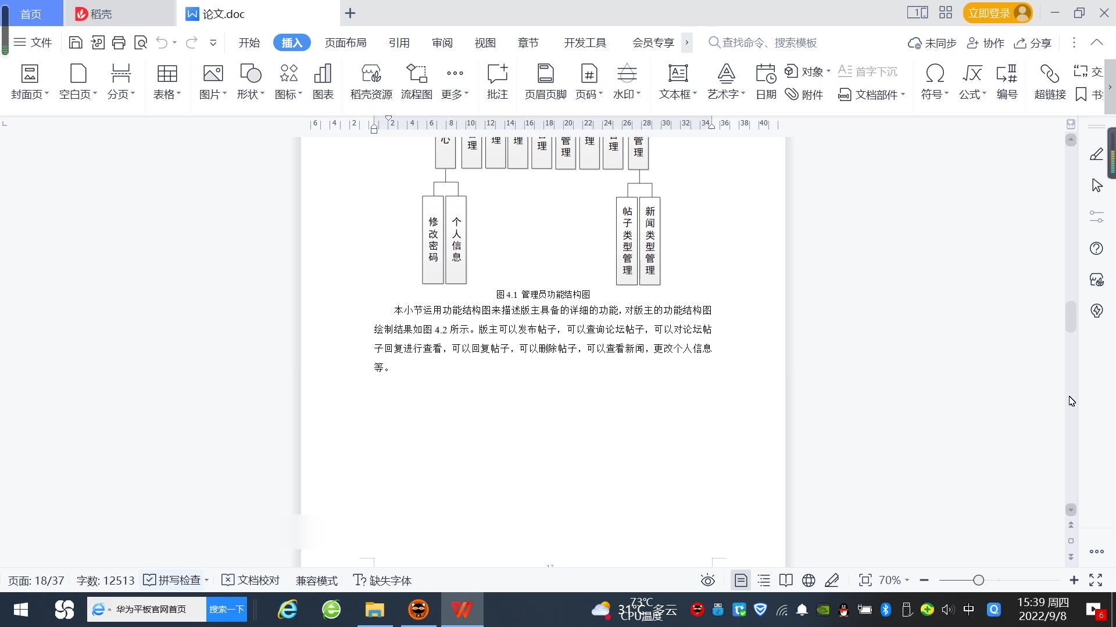The width and height of the screenshot is (1116, 627).
Task: Click the Attachment (附件) icon
Action: [804, 95]
